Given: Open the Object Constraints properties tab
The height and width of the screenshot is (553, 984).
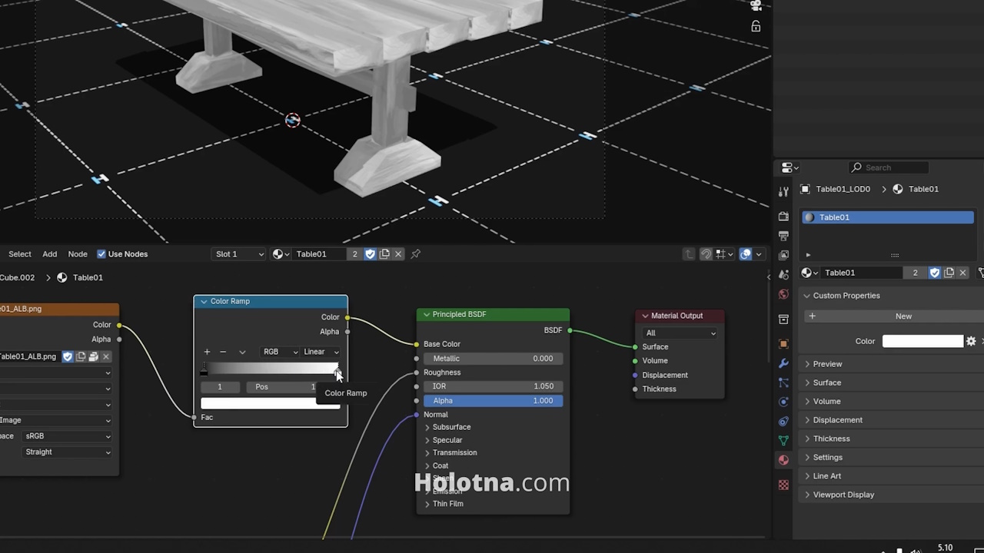Looking at the screenshot, I should pyautogui.click(x=783, y=421).
